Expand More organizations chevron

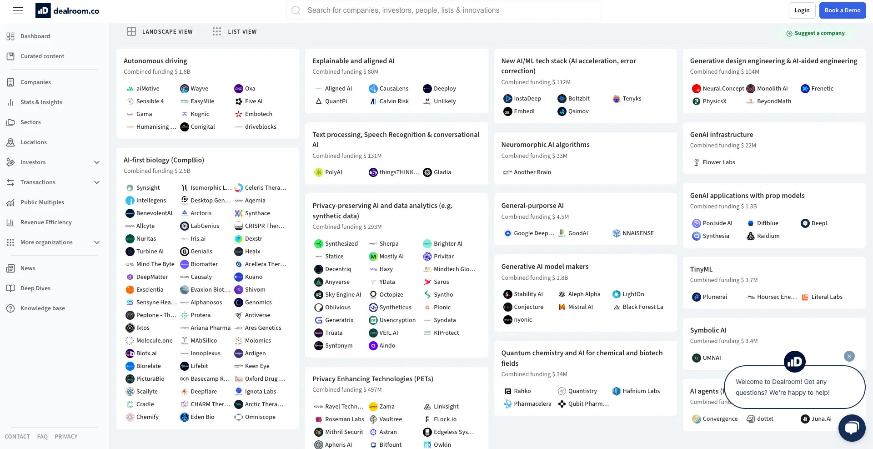click(97, 242)
